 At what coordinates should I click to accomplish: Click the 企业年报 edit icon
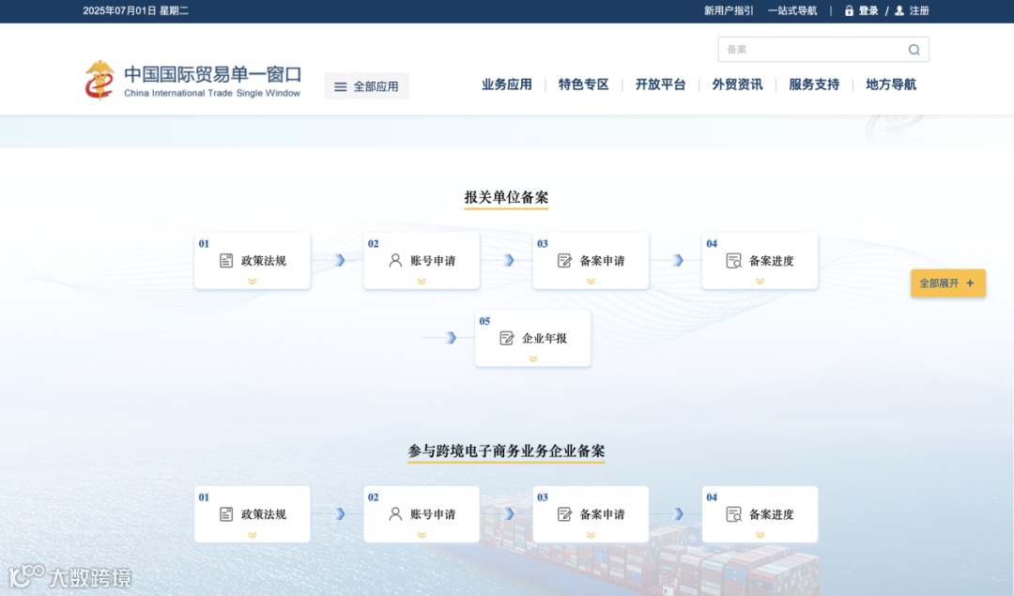tap(507, 338)
